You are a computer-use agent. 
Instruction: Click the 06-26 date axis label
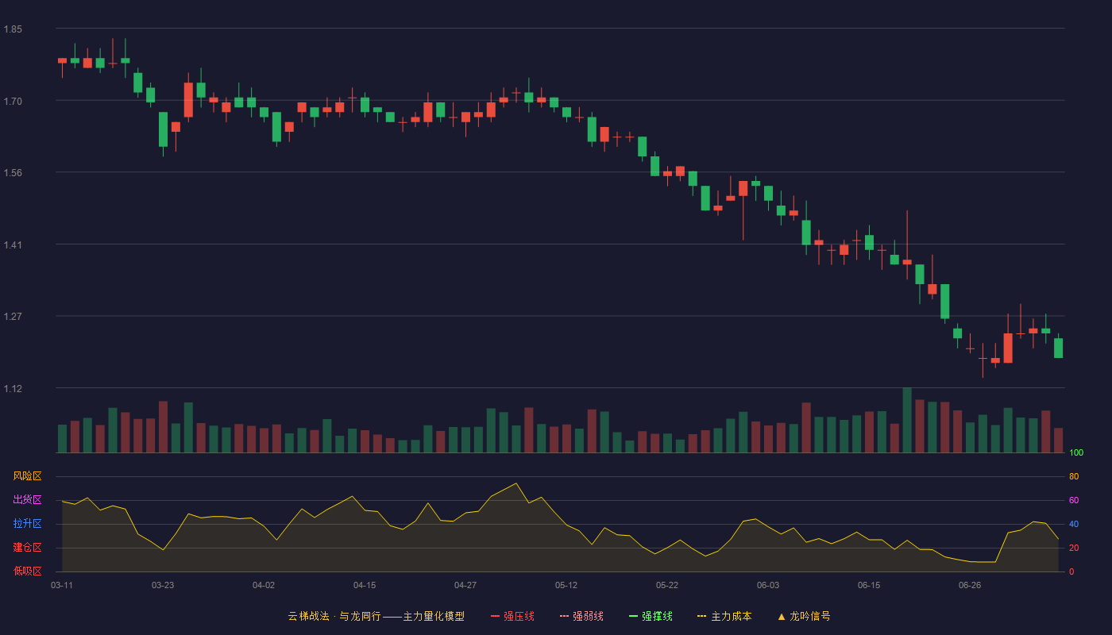970,585
